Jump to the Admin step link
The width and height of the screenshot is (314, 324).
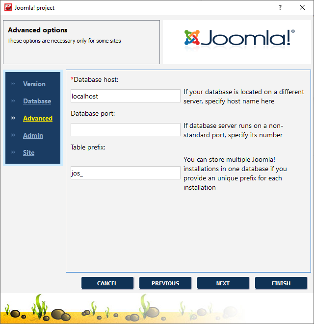[x=33, y=136]
